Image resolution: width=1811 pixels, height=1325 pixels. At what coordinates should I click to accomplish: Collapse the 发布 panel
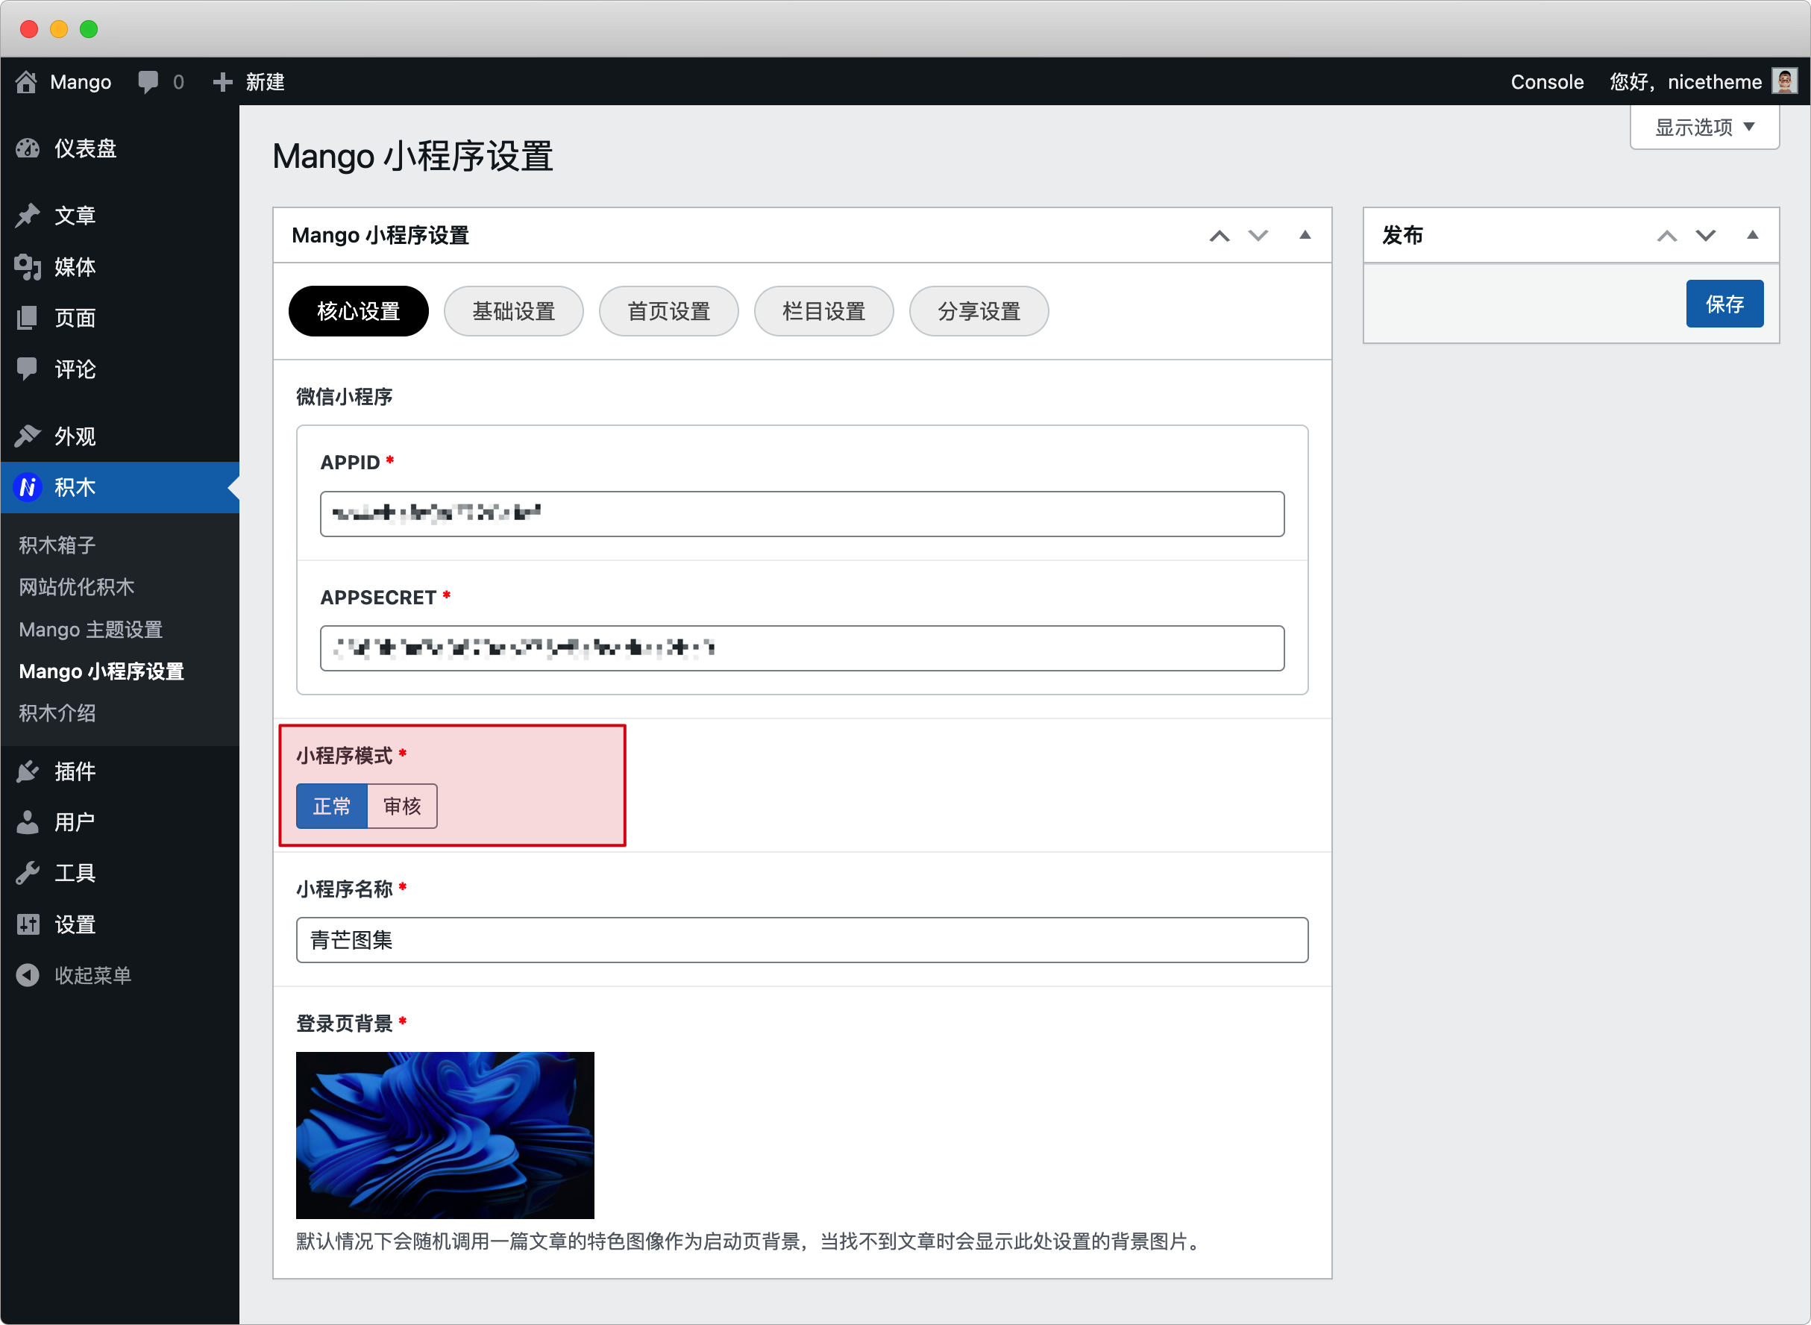(x=1753, y=235)
